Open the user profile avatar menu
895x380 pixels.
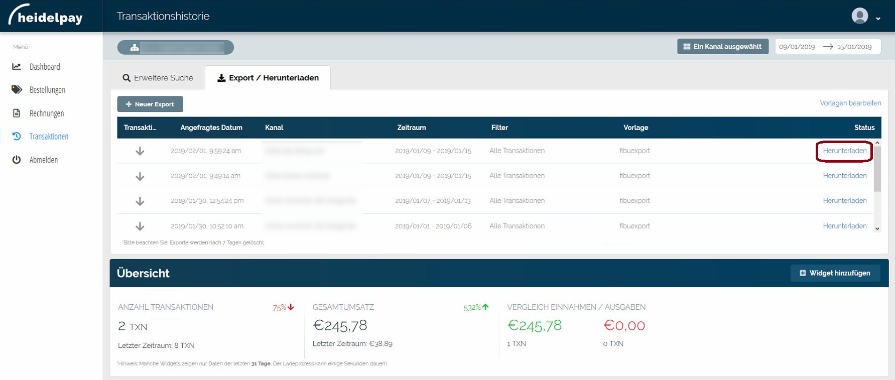pos(859,16)
